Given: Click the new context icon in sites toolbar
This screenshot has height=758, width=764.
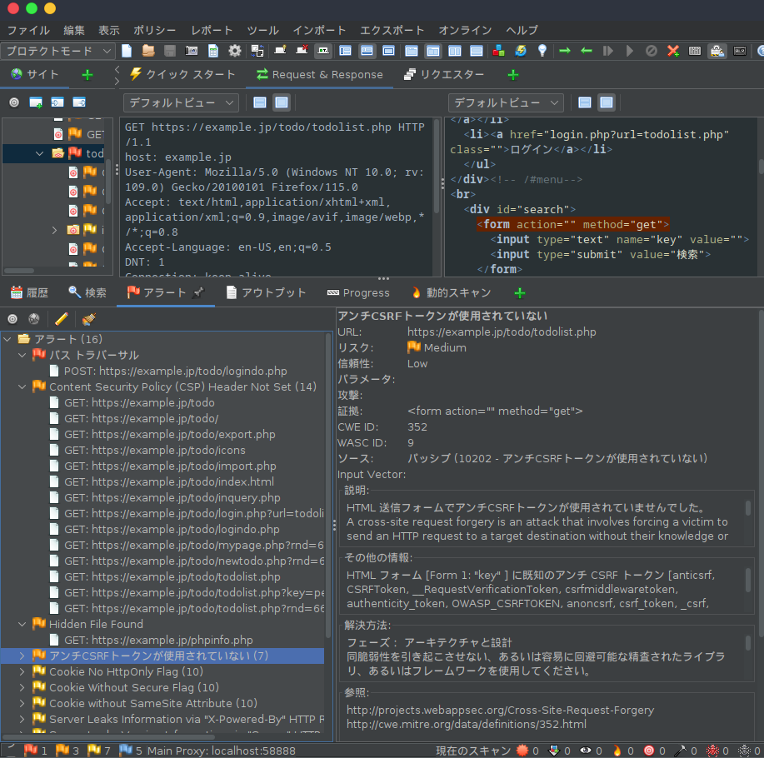Looking at the screenshot, I should [x=36, y=102].
